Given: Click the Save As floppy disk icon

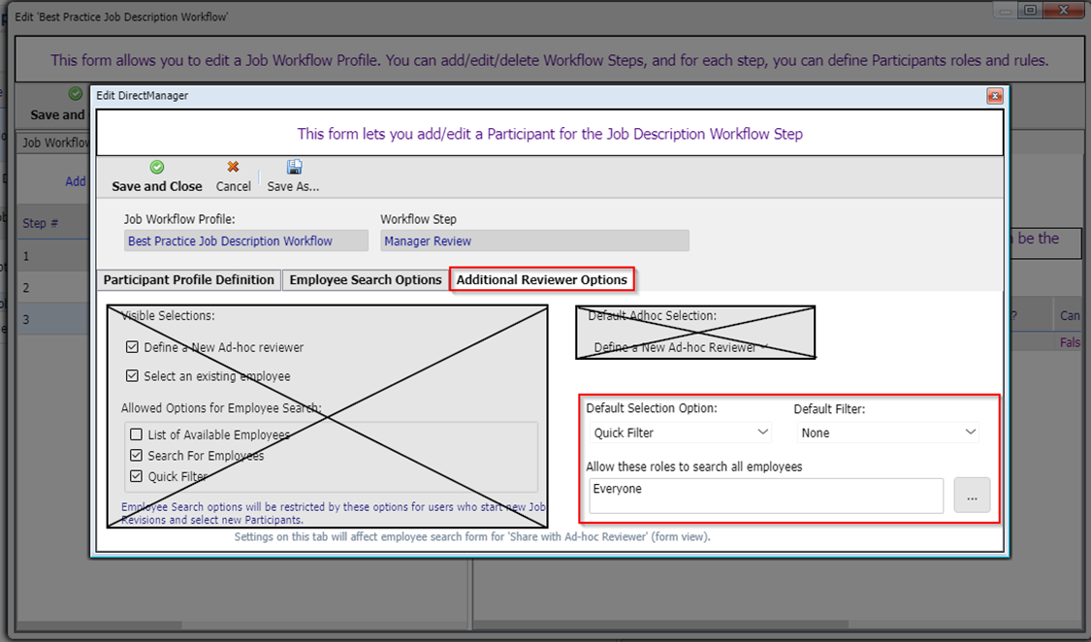Looking at the screenshot, I should tap(294, 168).
